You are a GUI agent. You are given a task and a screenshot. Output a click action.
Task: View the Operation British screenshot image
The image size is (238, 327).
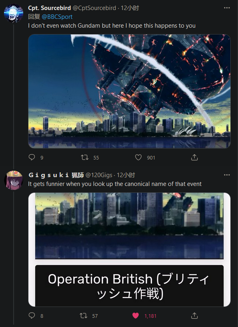point(129,250)
